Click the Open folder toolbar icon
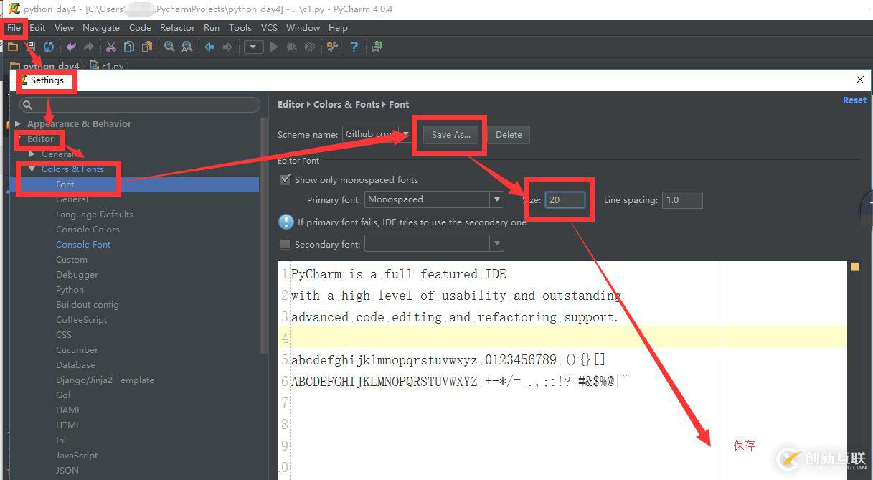Image resolution: width=873 pixels, height=480 pixels. [13, 47]
